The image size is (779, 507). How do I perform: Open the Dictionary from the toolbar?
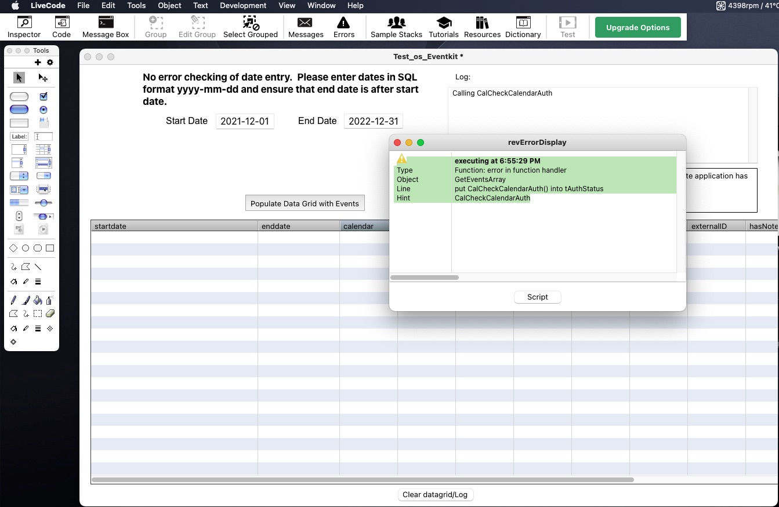click(x=523, y=27)
